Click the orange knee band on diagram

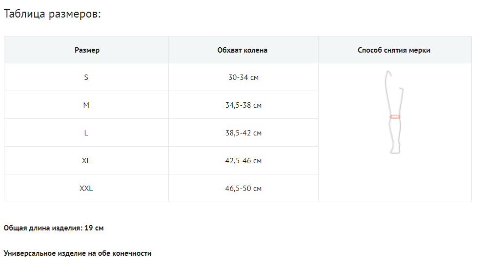(x=395, y=117)
